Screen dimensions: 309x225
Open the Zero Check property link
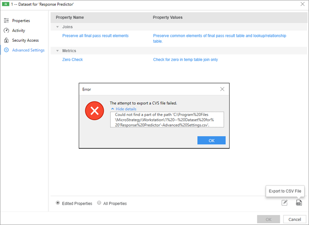73,60
